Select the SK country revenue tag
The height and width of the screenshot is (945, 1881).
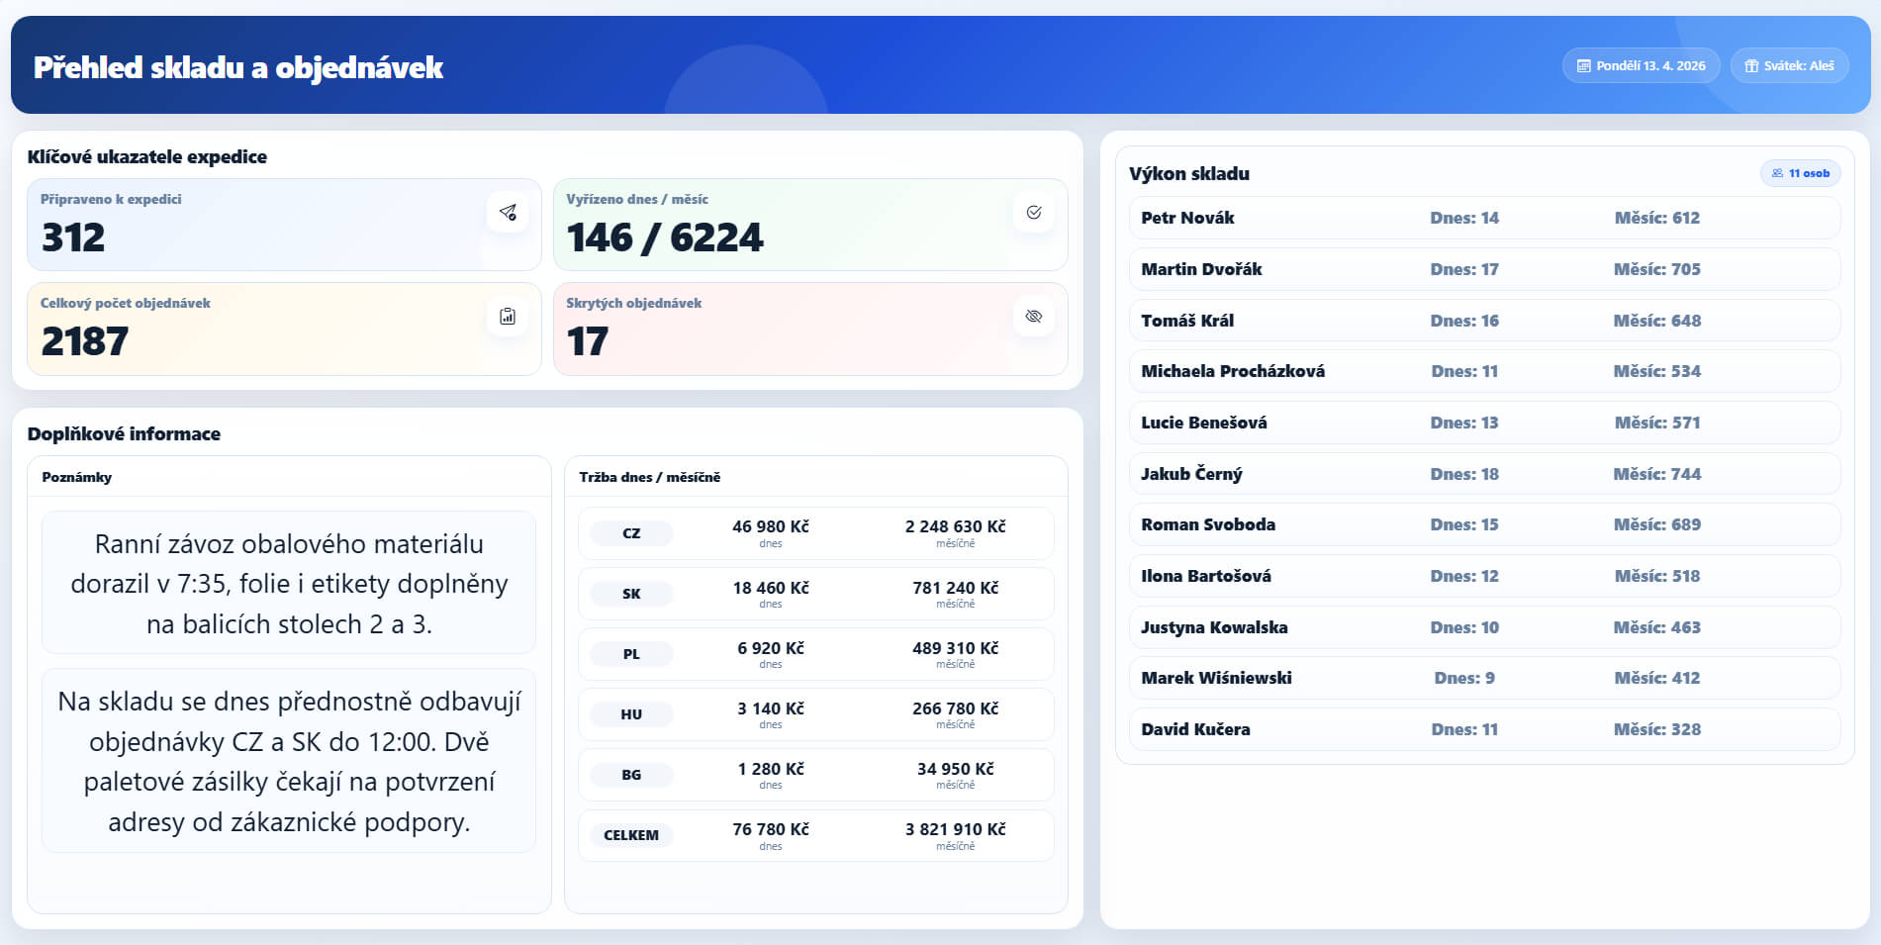(x=631, y=594)
